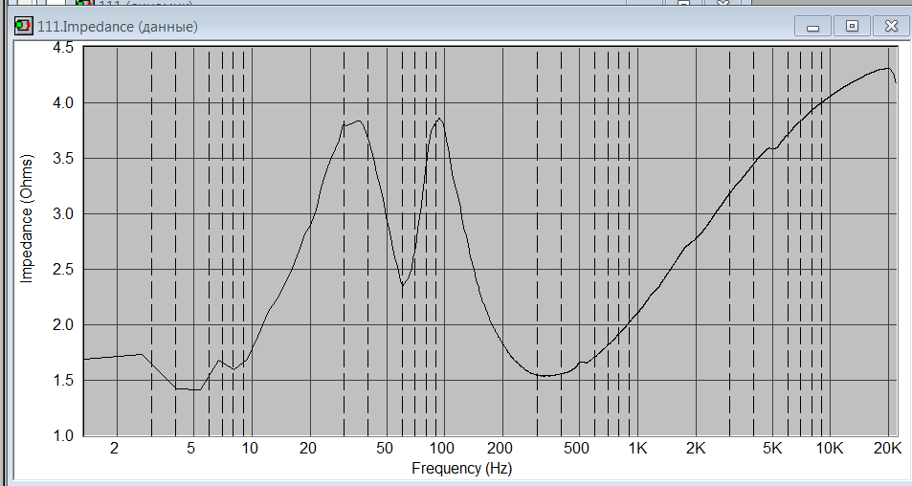Screen dimensions: 912x486
Task: Click the '111.Impedance (данные)' title text
Action: click(118, 26)
